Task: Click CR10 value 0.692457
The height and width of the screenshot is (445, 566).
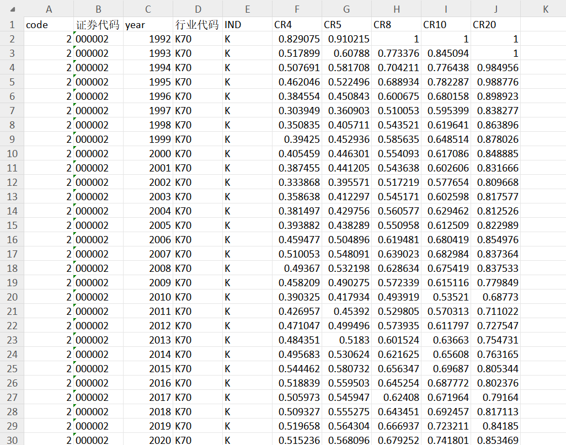Action: click(446, 411)
